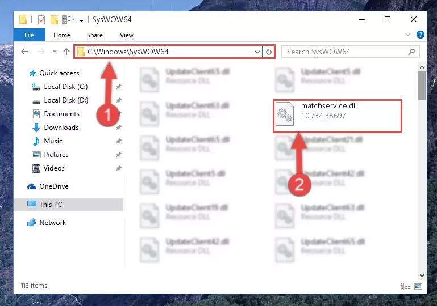Viewport: 437px width, 306px height.
Task: Open the File menu tab
Action: click(x=29, y=35)
